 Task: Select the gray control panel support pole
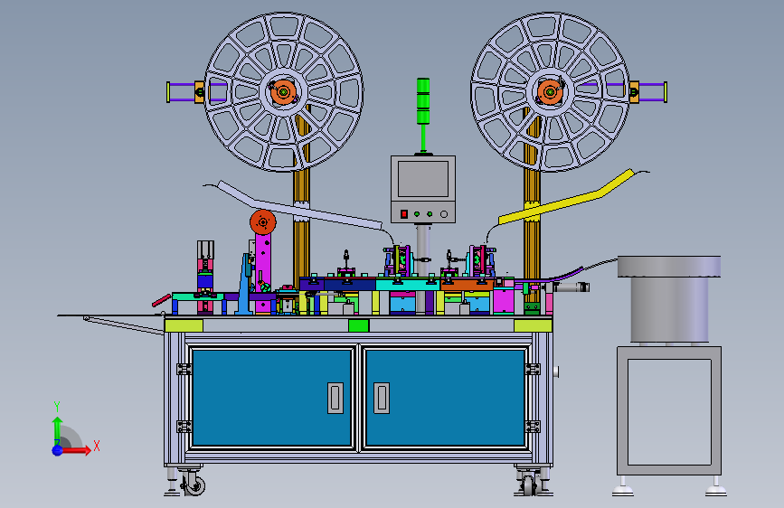423,250
